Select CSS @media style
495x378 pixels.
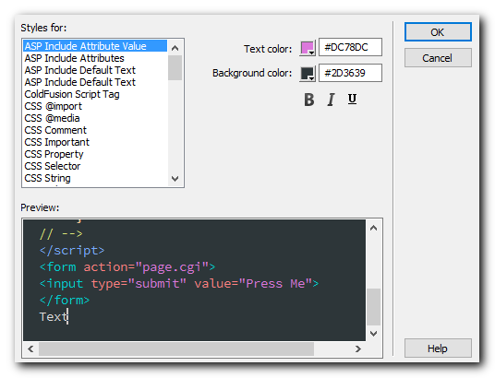click(95, 118)
